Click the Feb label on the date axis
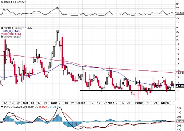This screenshot has height=131, width=184. [138, 102]
